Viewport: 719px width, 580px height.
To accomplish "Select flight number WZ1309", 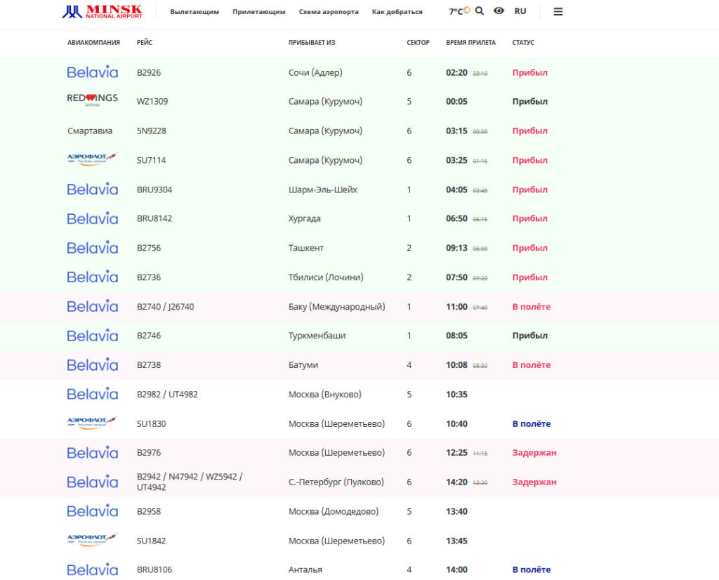I will coord(152,101).
